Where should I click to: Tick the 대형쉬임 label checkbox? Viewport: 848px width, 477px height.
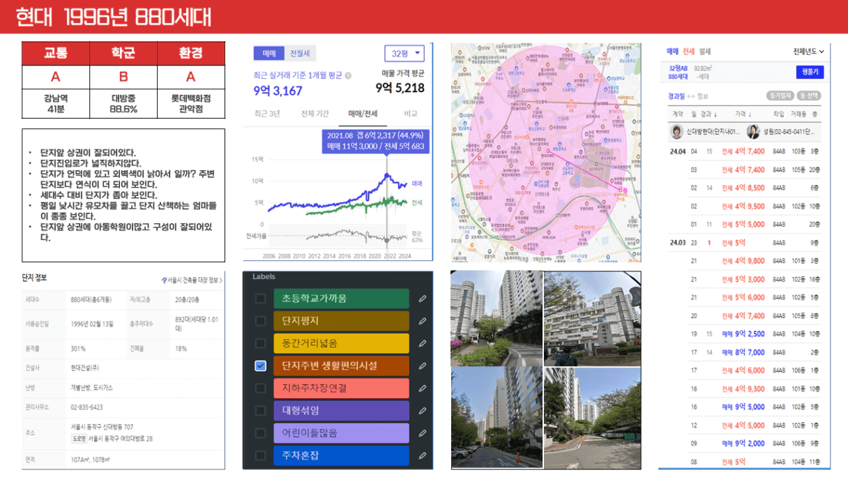[260, 411]
